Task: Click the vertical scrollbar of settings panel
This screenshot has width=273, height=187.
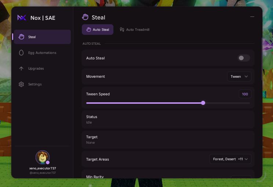Action: [262, 59]
